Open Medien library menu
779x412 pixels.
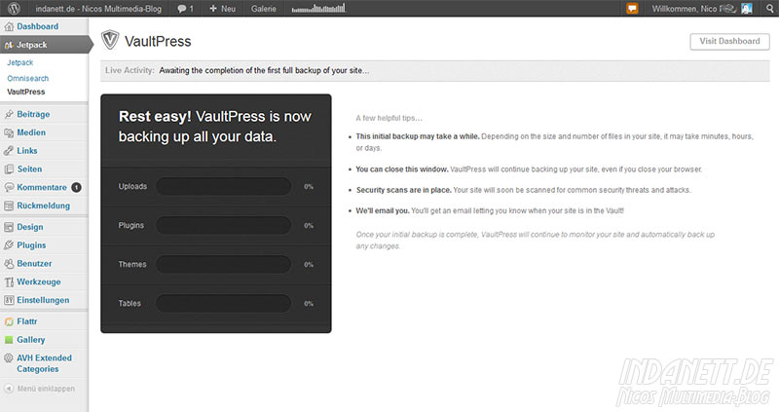tap(31, 132)
